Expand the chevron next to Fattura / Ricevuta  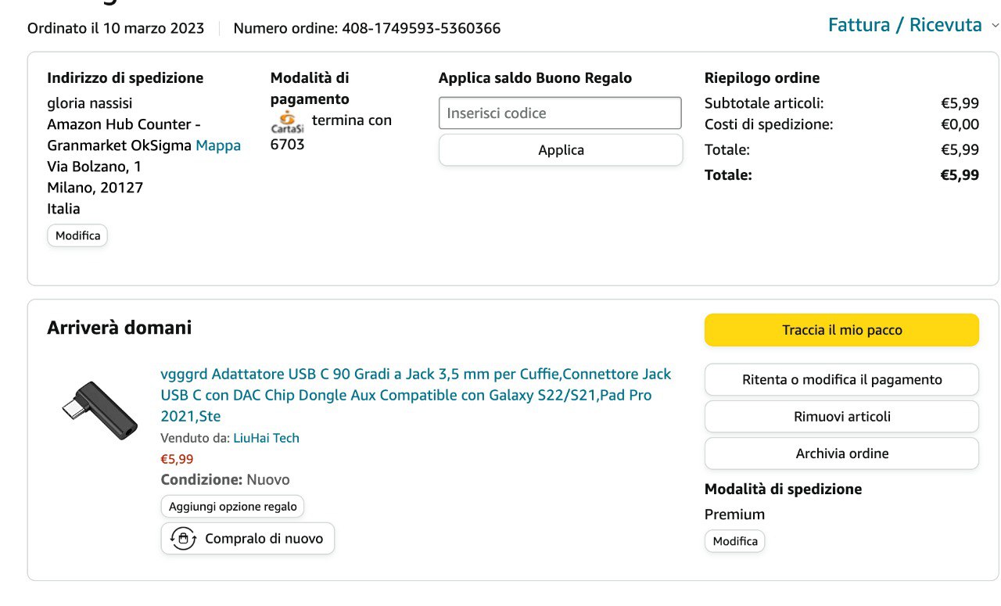tap(995, 26)
